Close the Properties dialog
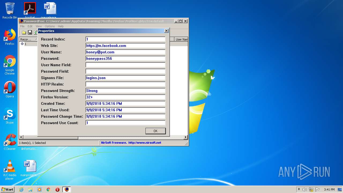 [x=166, y=31]
